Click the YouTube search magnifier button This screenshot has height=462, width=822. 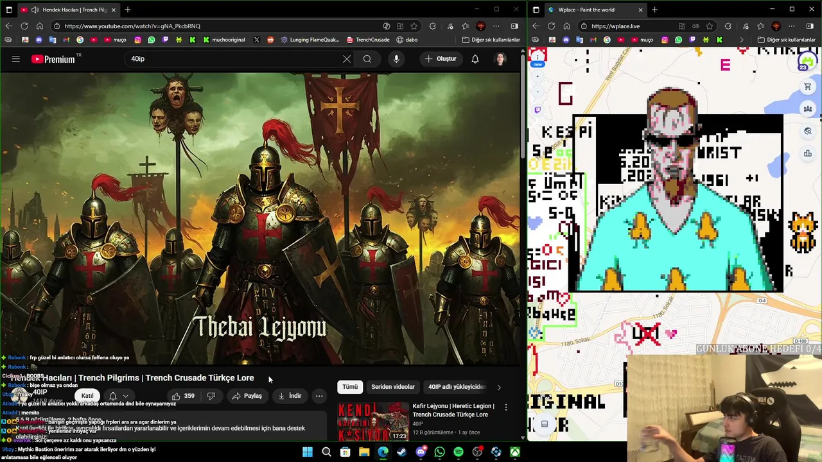coord(367,59)
